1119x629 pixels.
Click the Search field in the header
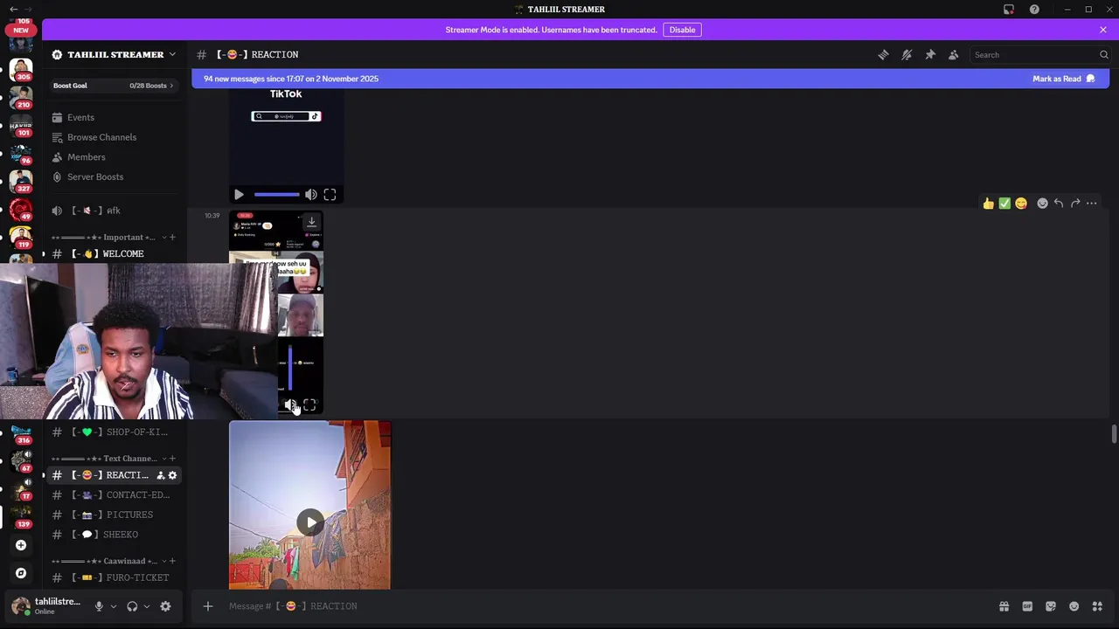click(1040, 55)
